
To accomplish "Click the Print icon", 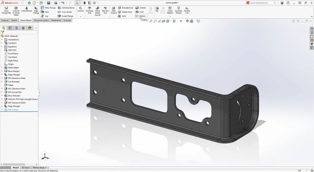I will [55, 3].
